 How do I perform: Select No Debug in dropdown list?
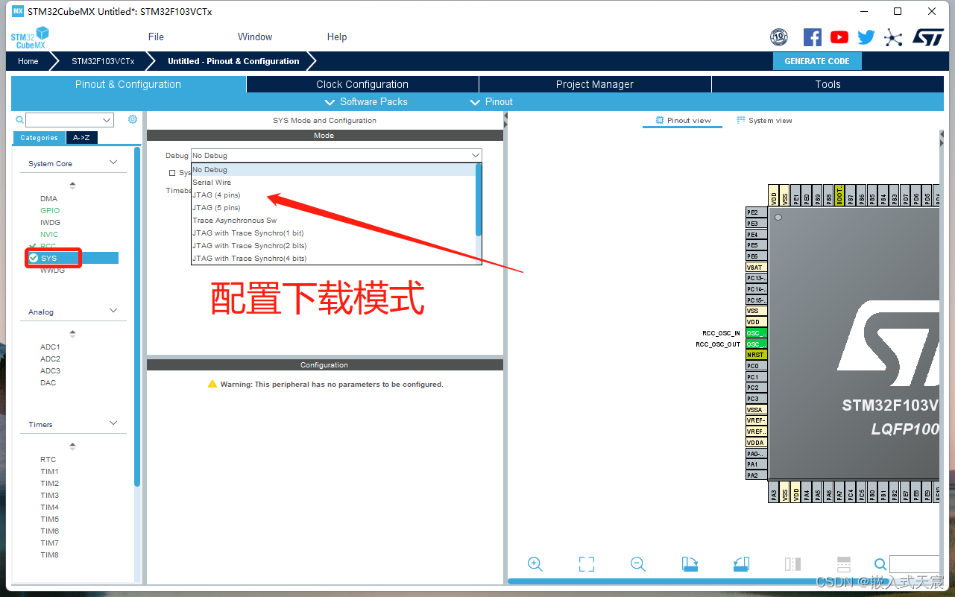[333, 170]
